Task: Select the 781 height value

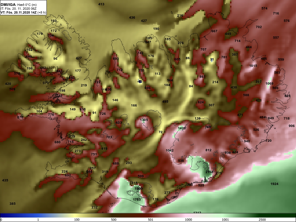Action: [224, 57]
